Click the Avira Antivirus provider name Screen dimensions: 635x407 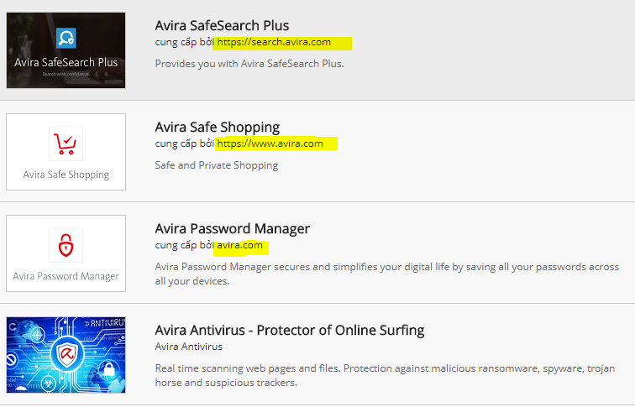coord(189,346)
